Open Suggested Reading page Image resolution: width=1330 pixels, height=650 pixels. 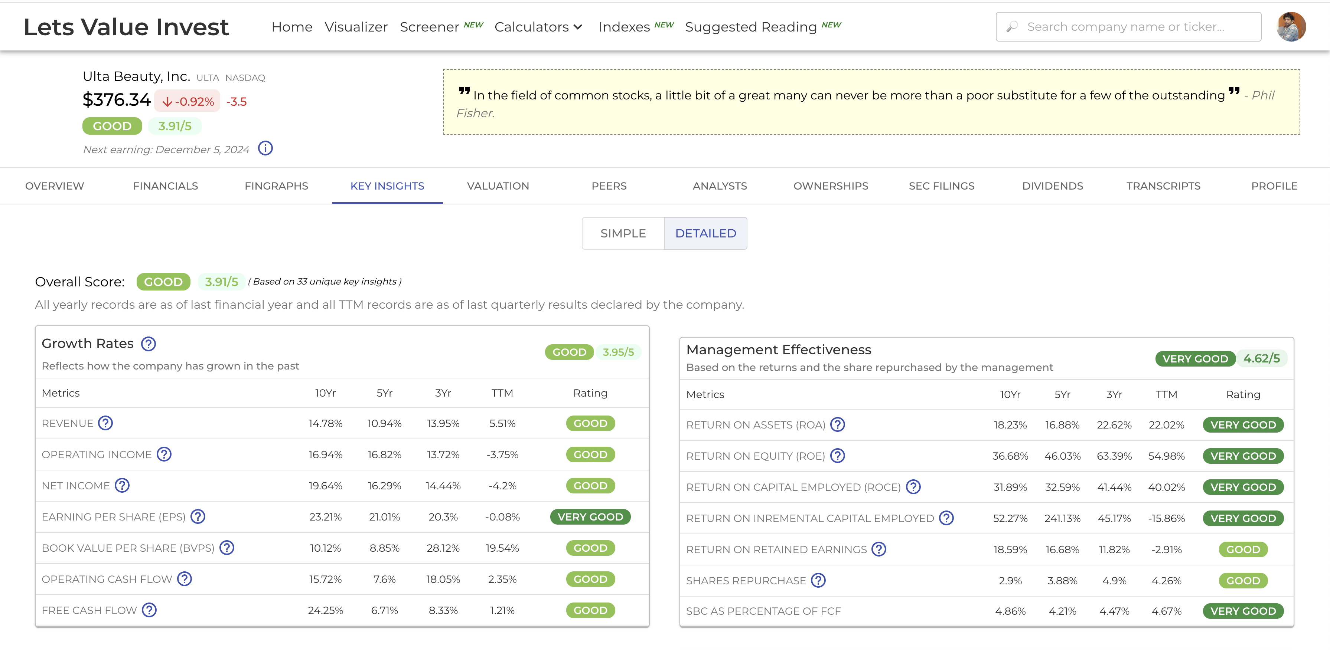click(751, 27)
